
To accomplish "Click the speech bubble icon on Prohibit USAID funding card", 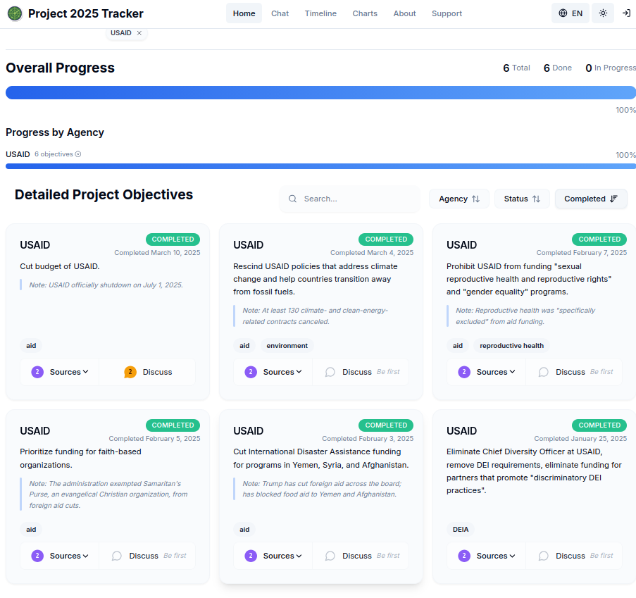I will tap(544, 372).
